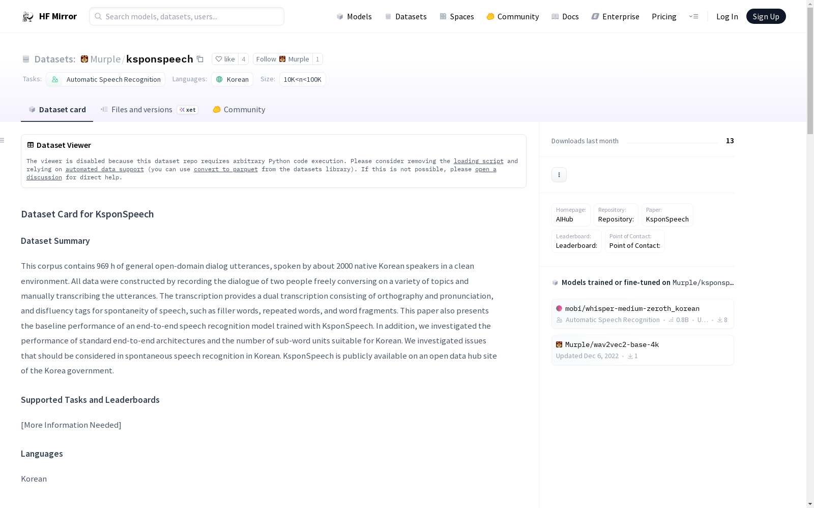
Task: Click the Point of Contact tag
Action: tap(634, 241)
